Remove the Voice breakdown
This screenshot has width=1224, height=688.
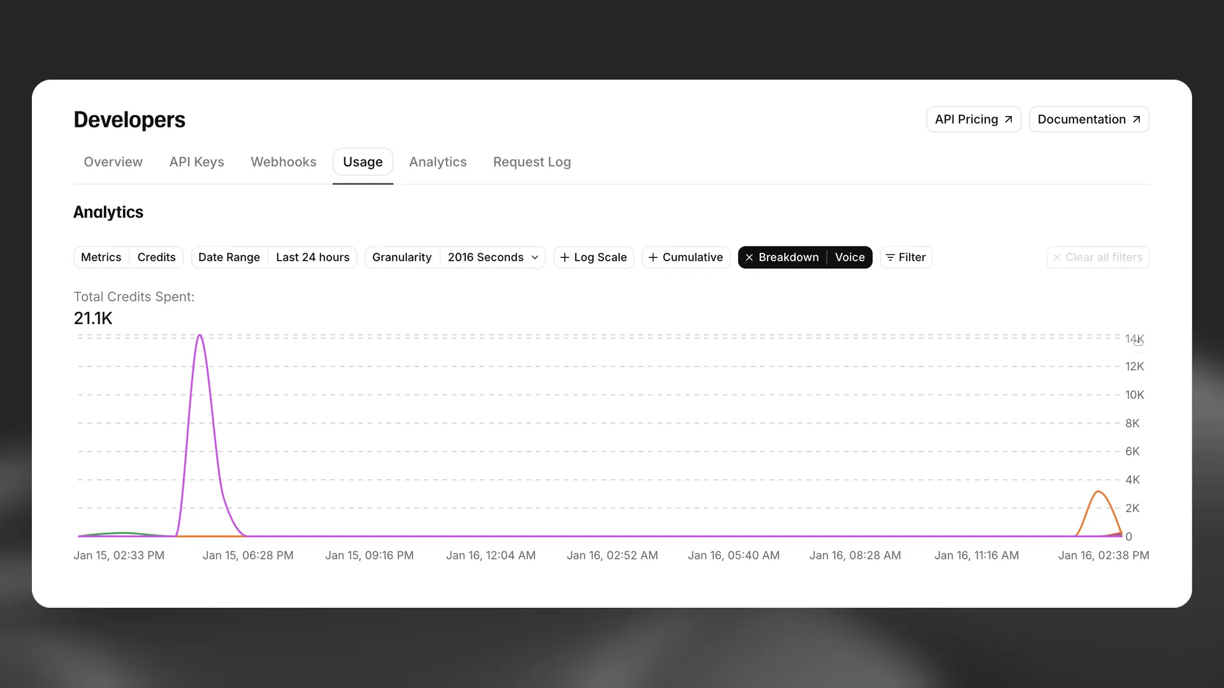click(850, 257)
